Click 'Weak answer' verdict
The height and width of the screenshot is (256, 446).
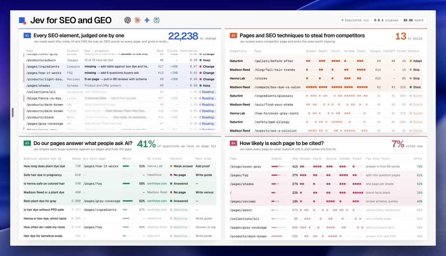point(181,166)
